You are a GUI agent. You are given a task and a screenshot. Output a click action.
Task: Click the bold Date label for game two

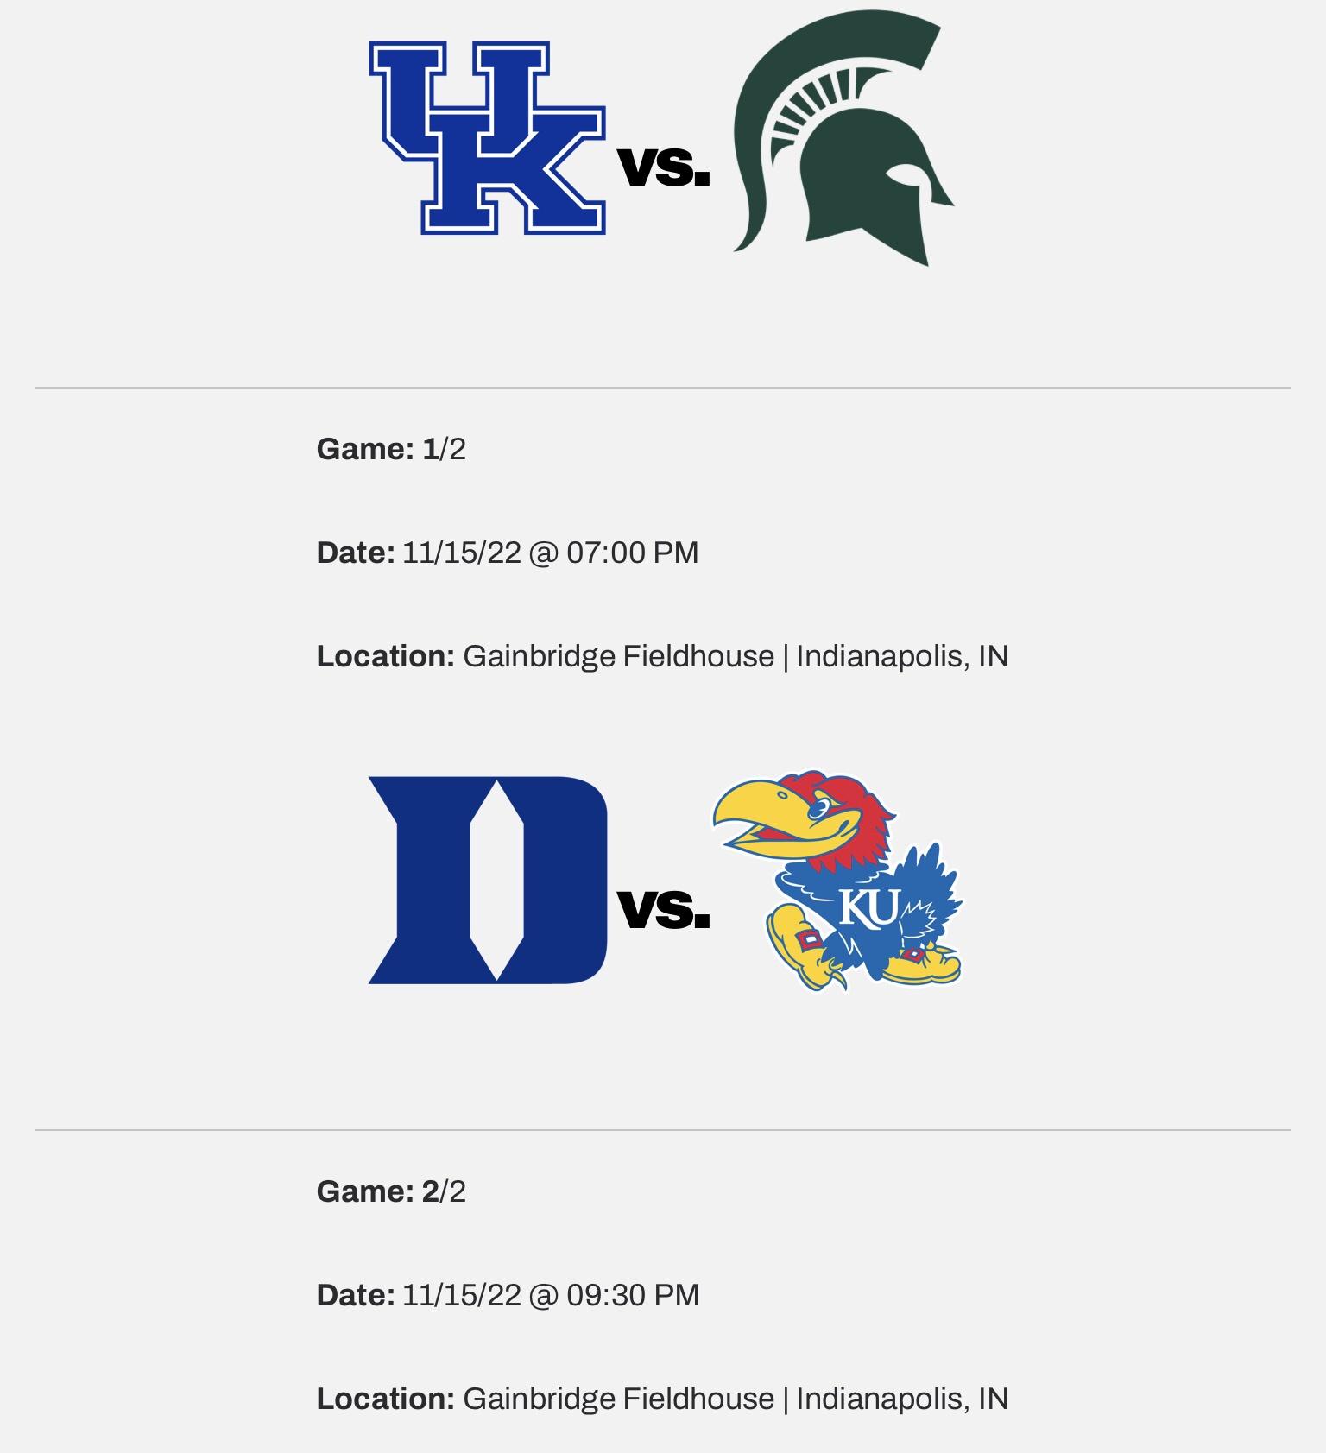(x=356, y=1295)
